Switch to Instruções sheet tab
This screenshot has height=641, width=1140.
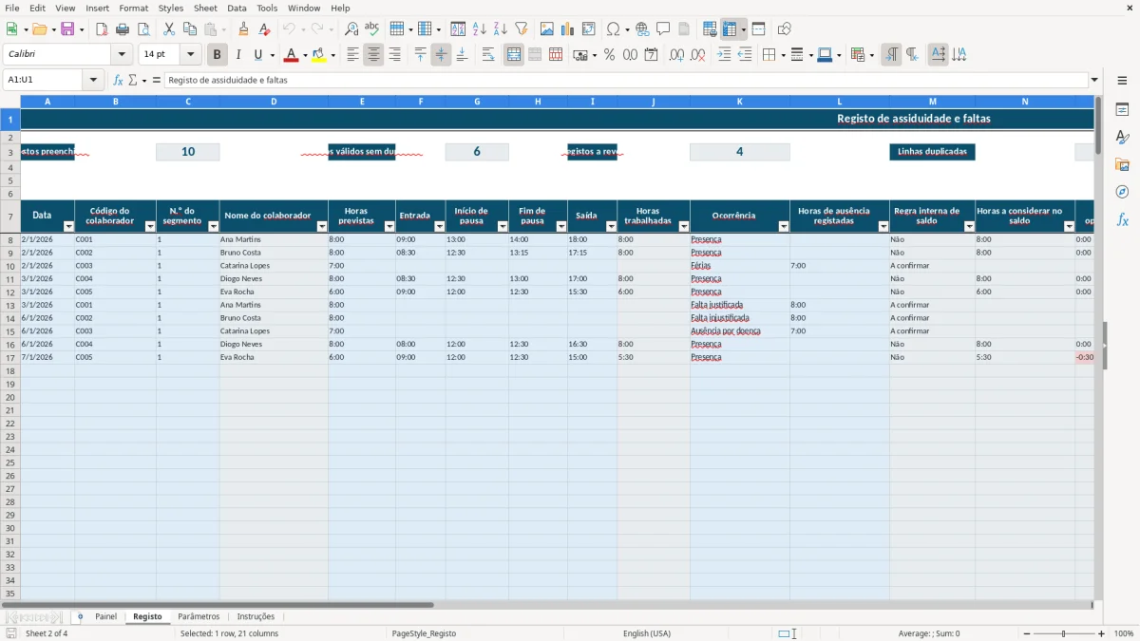click(x=256, y=616)
